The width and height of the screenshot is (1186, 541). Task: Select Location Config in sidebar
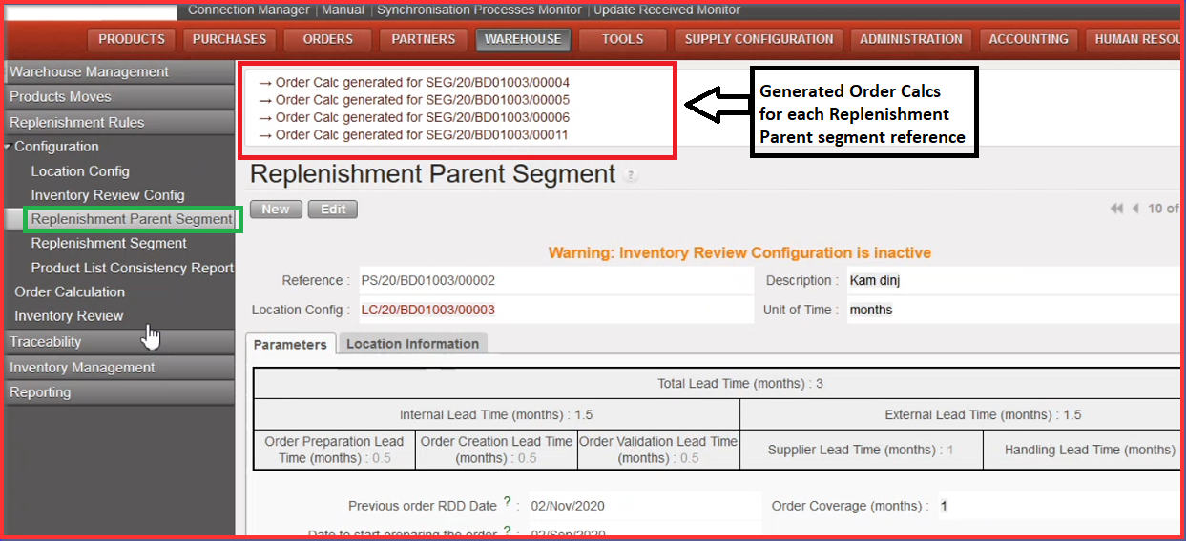(x=80, y=171)
